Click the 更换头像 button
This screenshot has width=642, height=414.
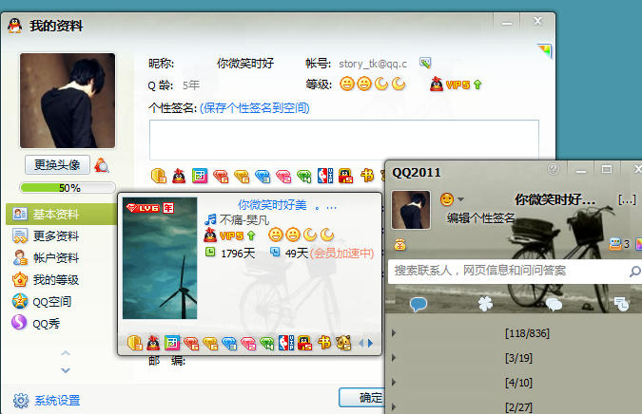click(57, 164)
